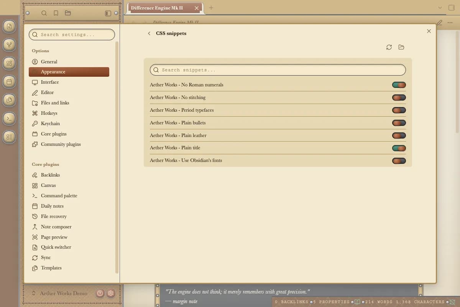The height and width of the screenshot is (307, 460).
Task: Click sync status icon in status bar
Action: (x=452, y=302)
